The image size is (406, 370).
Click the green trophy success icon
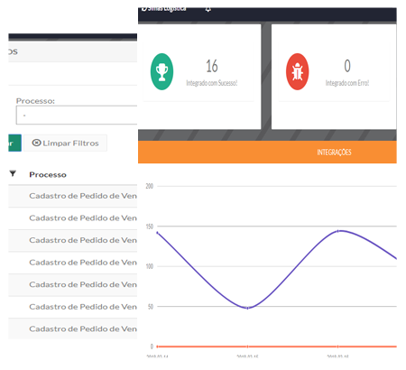(x=161, y=71)
